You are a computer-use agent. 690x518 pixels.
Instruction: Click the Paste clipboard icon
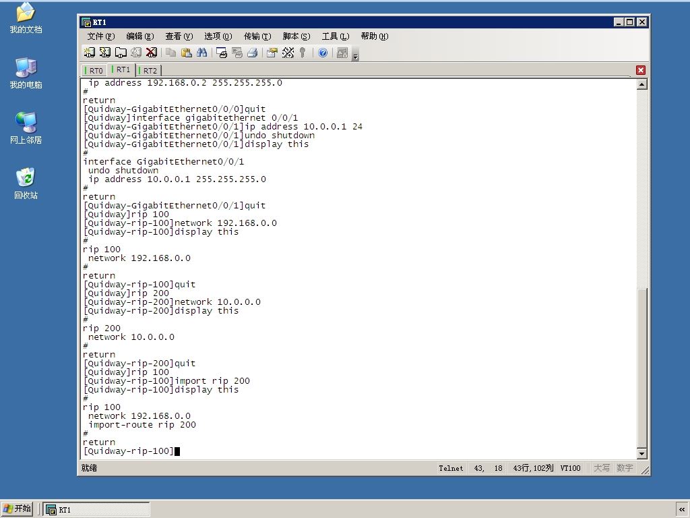(187, 53)
